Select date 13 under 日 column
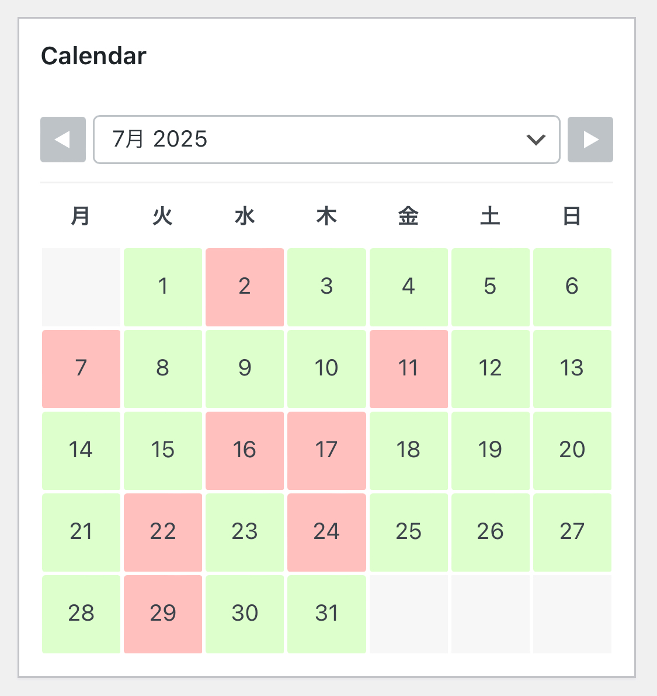 tap(572, 369)
